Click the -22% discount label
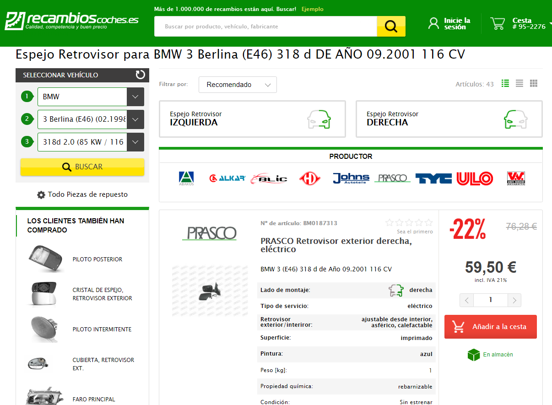This screenshot has height=405, width=552. coord(467,229)
